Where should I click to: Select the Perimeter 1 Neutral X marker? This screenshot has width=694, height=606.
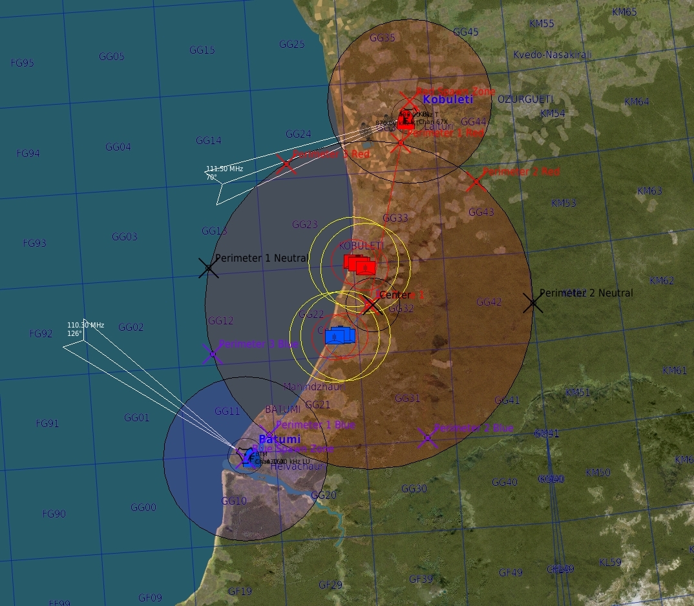pyautogui.click(x=208, y=267)
